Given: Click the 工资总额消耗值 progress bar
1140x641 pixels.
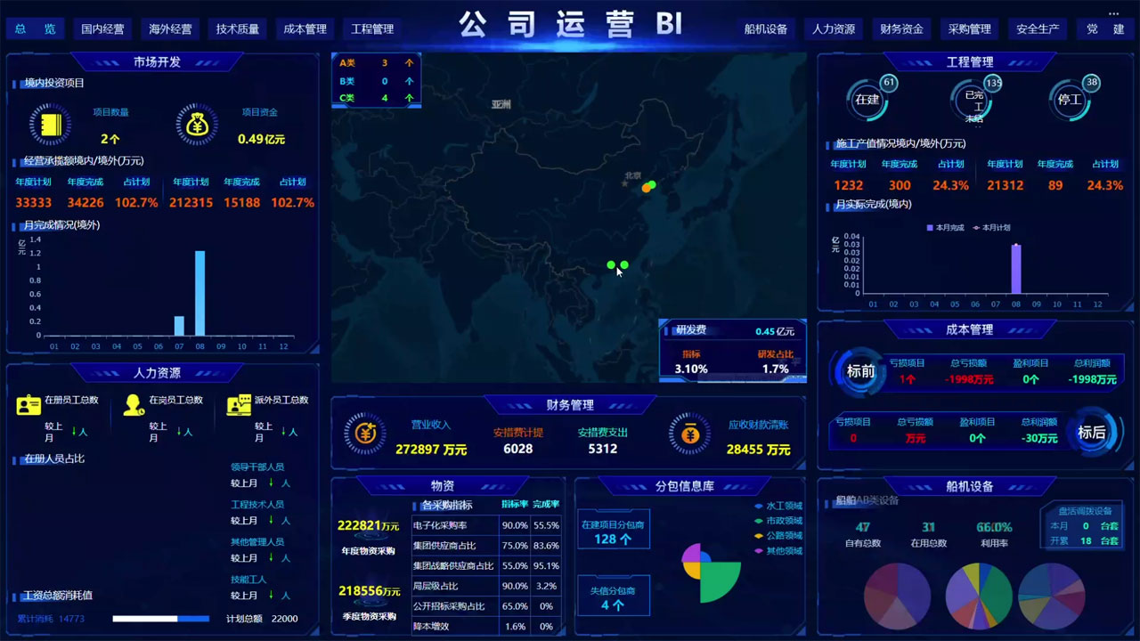Looking at the screenshot, I should [x=160, y=619].
